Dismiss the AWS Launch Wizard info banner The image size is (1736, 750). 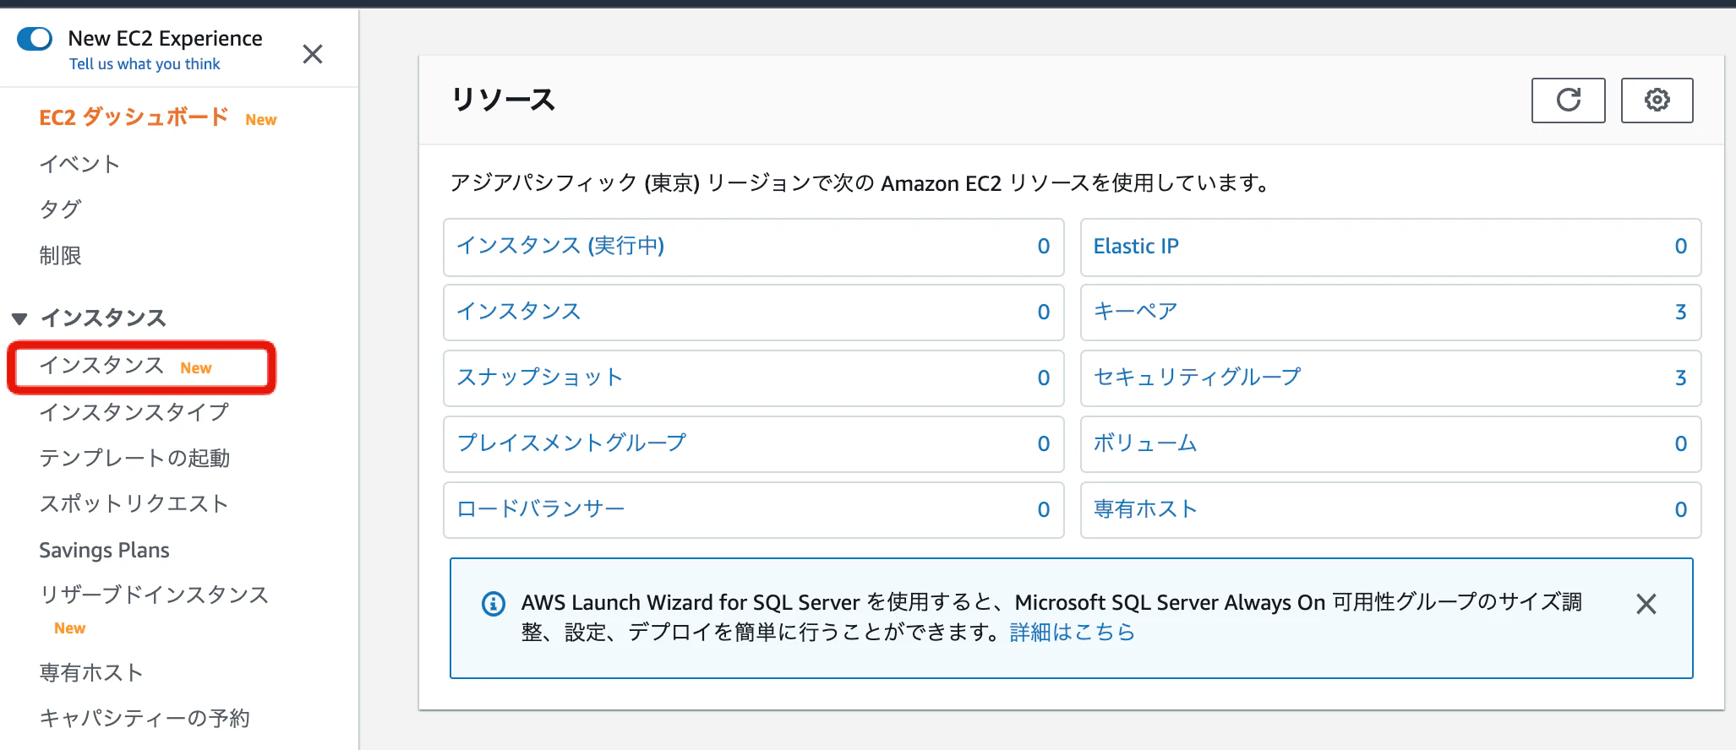pyautogui.click(x=1646, y=604)
